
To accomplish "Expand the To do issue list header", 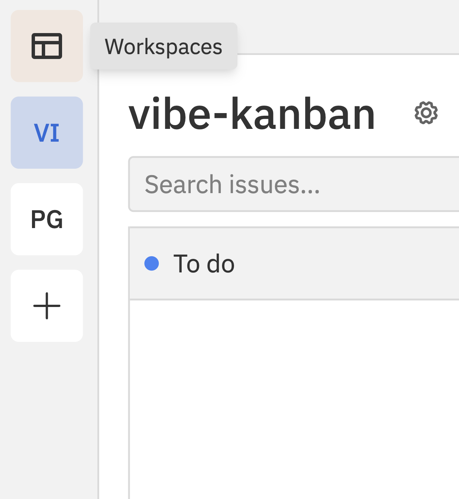I will coord(203,263).
